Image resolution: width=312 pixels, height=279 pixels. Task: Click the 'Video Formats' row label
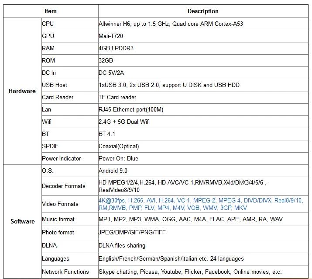(60, 204)
